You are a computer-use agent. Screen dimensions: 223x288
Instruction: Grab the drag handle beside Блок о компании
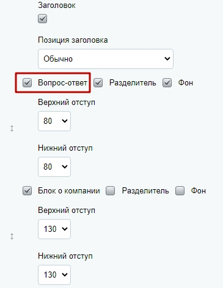(x=12, y=237)
